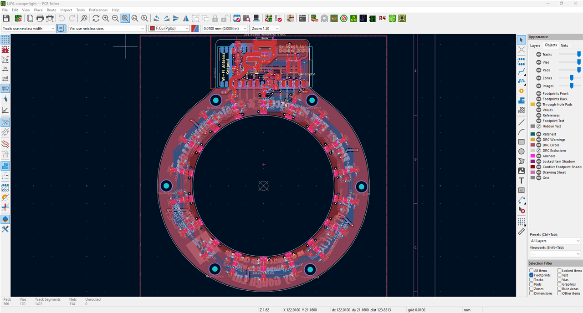Screen dimensions: 583x313
Task: Select the Draw Line tool
Action: point(522,122)
